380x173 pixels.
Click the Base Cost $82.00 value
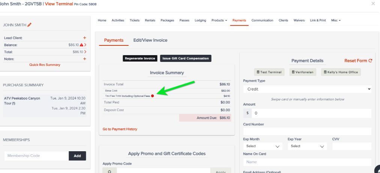pyautogui.click(x=225, y=90)
